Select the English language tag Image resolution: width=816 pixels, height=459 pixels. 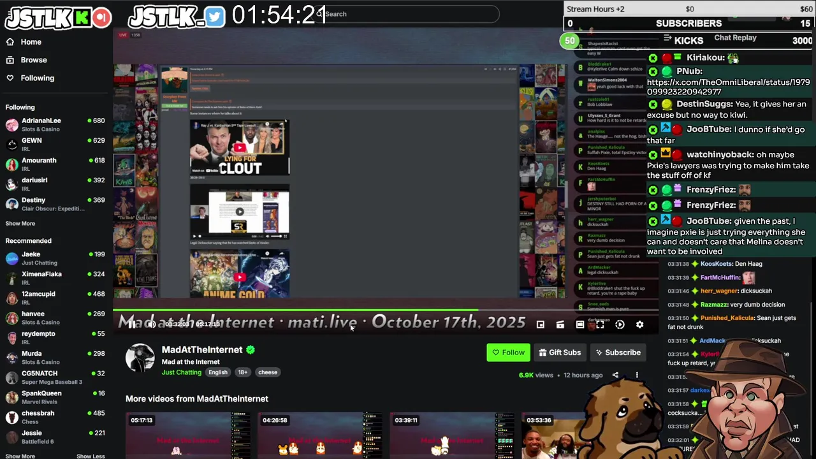(218, 372)
